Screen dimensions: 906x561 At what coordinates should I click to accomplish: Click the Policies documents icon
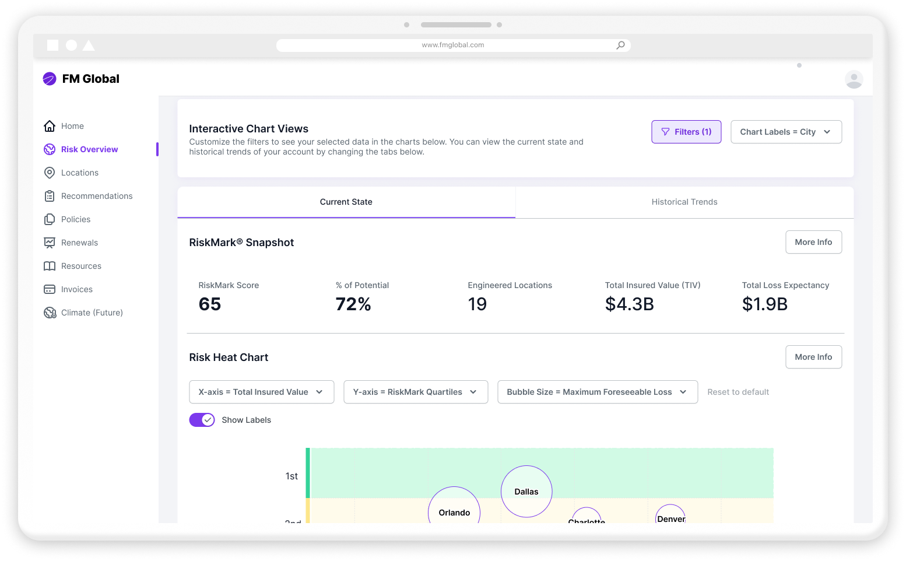pyautogui.click(x=50, y=219)
